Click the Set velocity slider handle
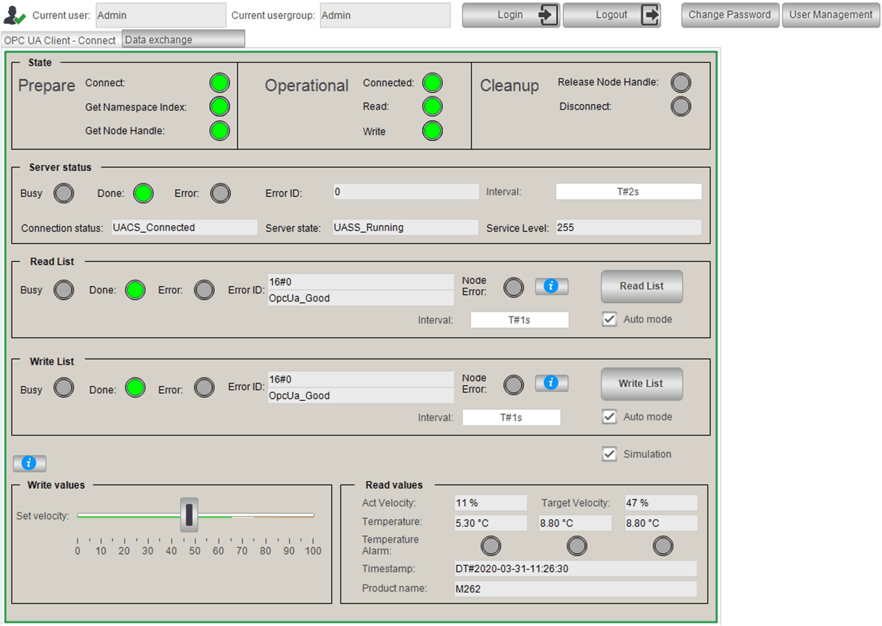882x626 pixels. pos(189,515)
